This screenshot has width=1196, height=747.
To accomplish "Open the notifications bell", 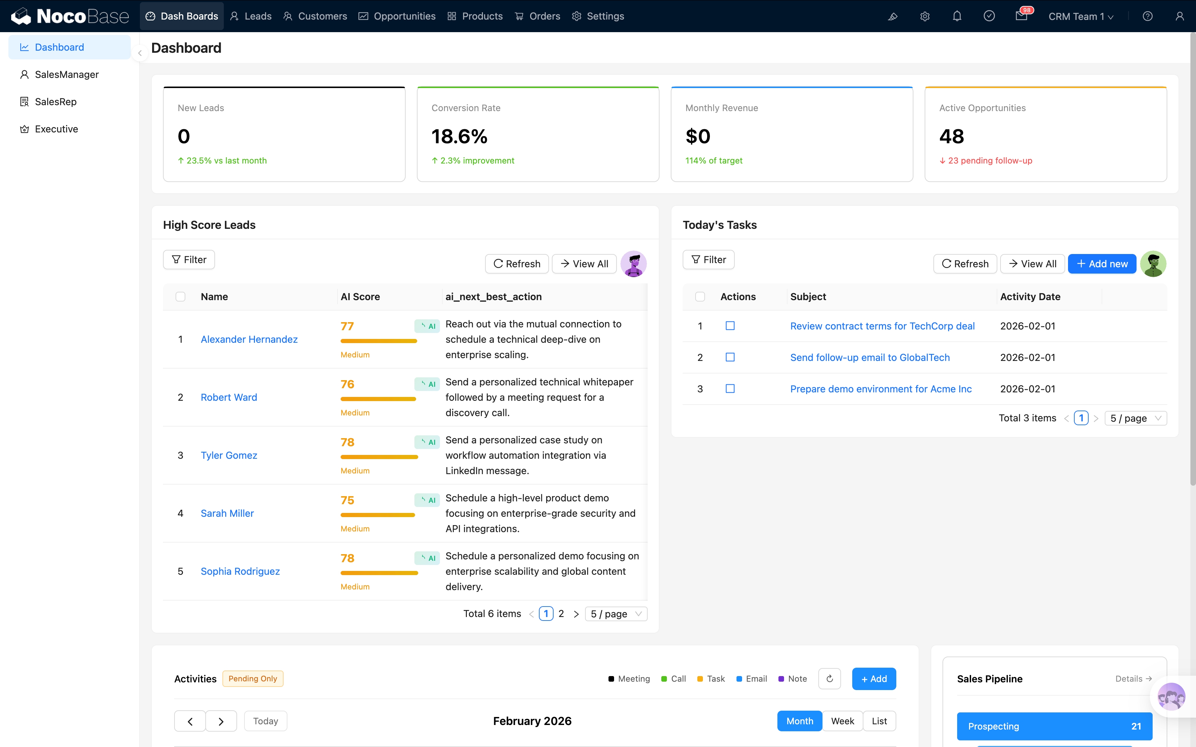I will [x=957, y=16].
